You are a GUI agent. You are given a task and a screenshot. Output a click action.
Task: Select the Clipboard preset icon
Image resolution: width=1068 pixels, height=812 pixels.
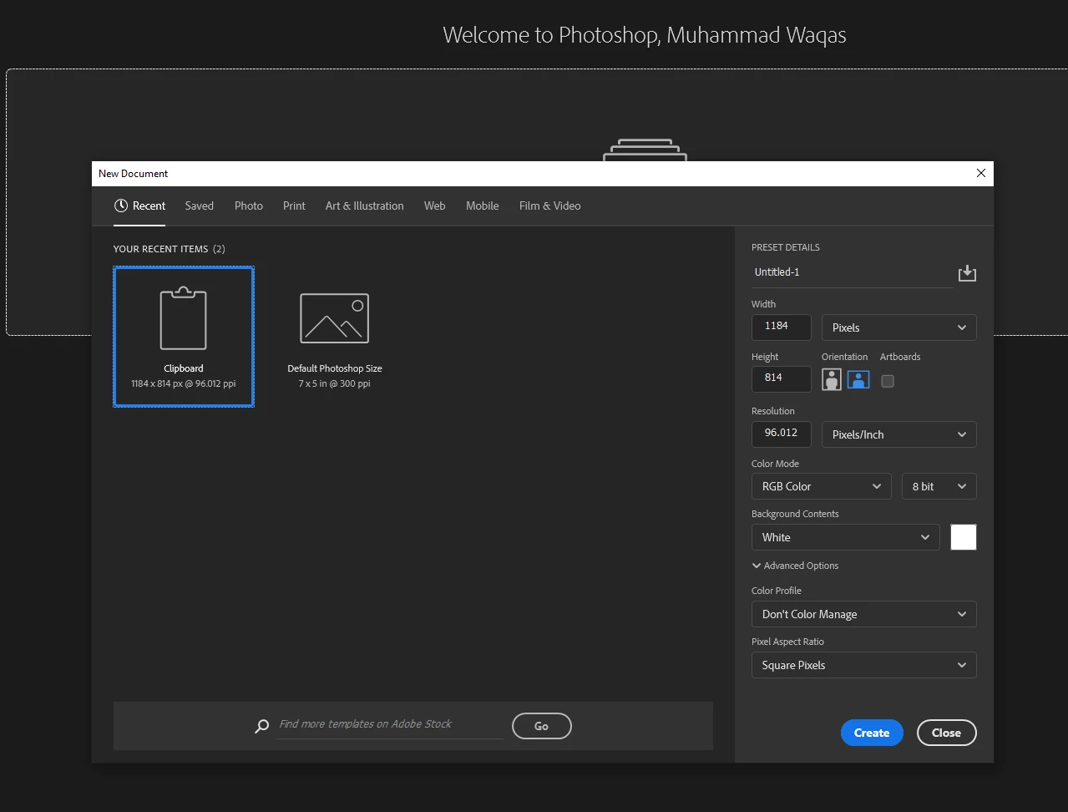184,319
